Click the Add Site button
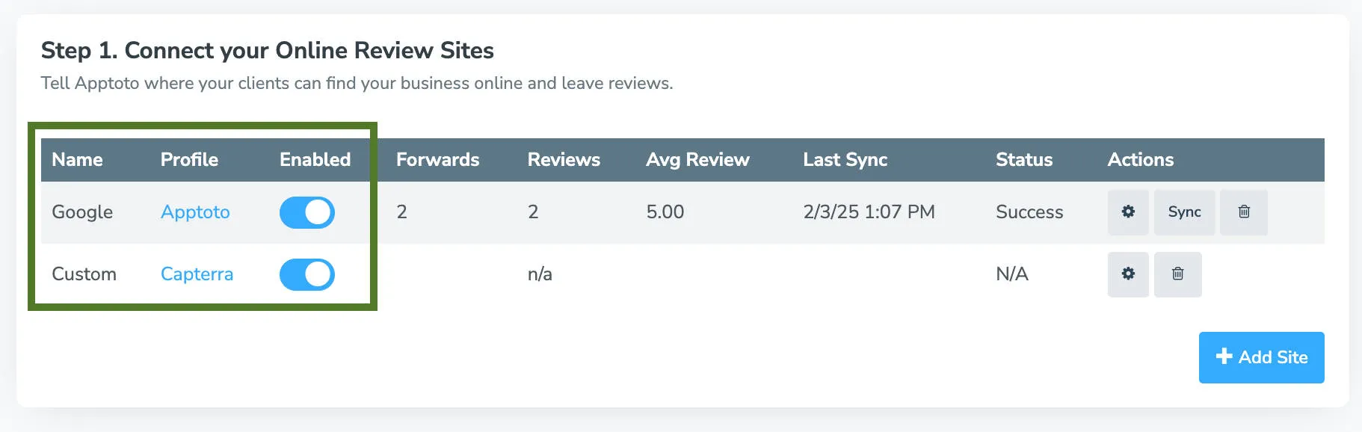Screen dimensions: 1362x432 point(1261,357)
